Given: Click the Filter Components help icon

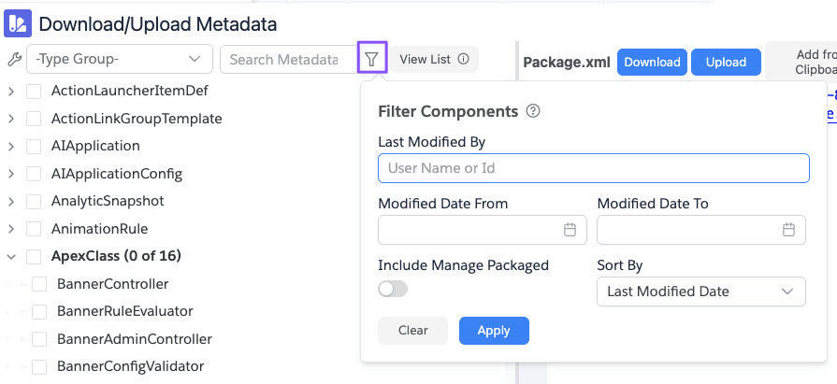Looking at the screenshot, I should point(533,111).
